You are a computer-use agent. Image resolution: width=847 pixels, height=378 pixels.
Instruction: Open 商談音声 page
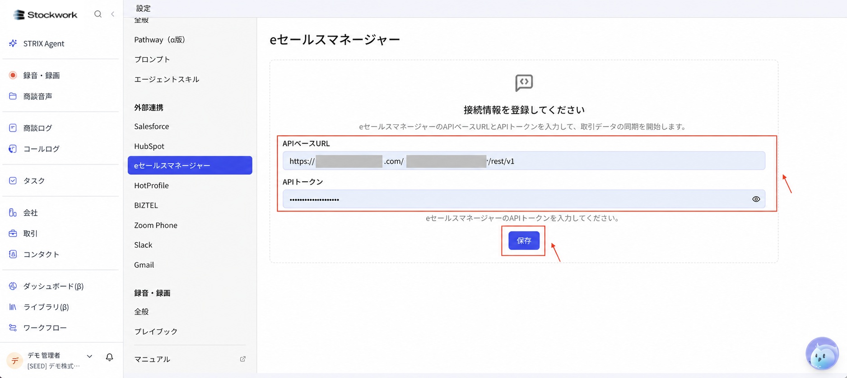tap(38, 96)
